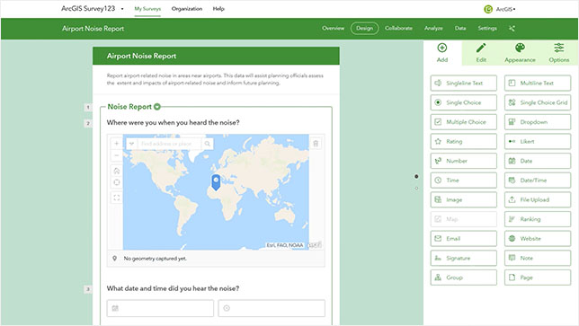Click the Find address or place field
This screenshot has width=579, height=326.
(x=170, y=144)
